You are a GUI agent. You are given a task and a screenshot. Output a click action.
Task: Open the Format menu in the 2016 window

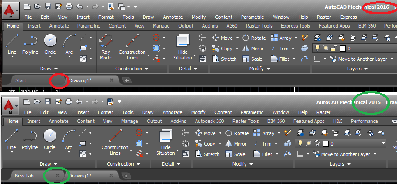tap(106, 17)
